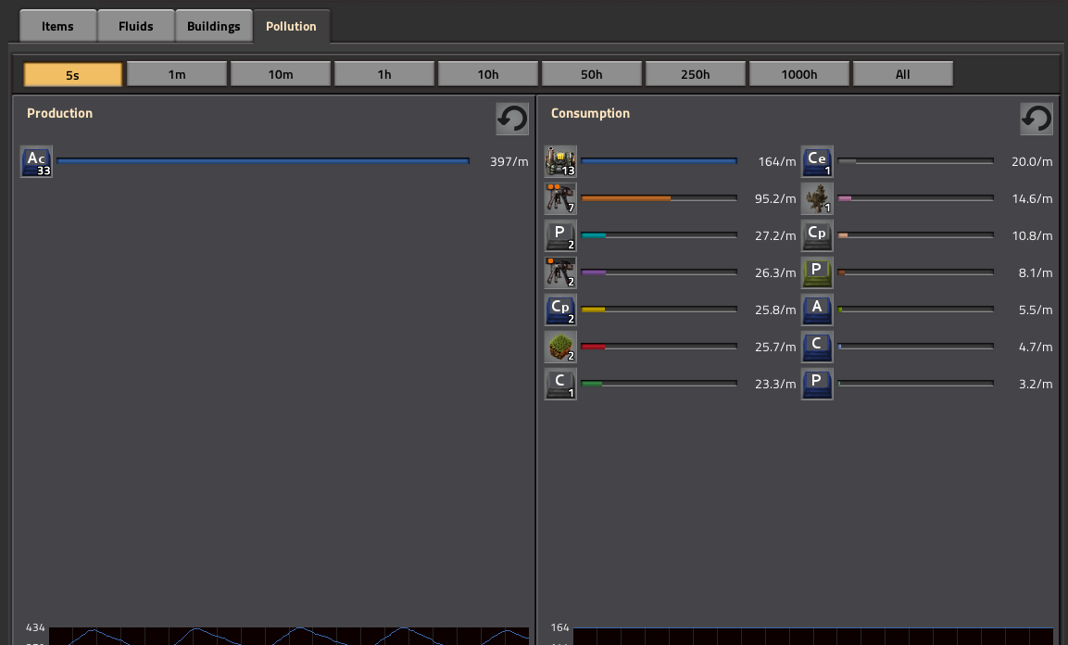Select the 5s time range

click(x=73, y=74)
